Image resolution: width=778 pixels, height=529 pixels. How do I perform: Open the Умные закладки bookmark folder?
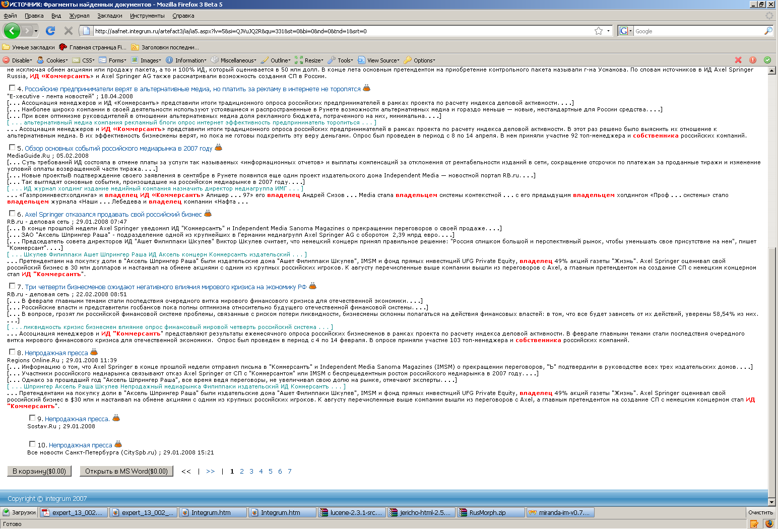tap(29, 47)
